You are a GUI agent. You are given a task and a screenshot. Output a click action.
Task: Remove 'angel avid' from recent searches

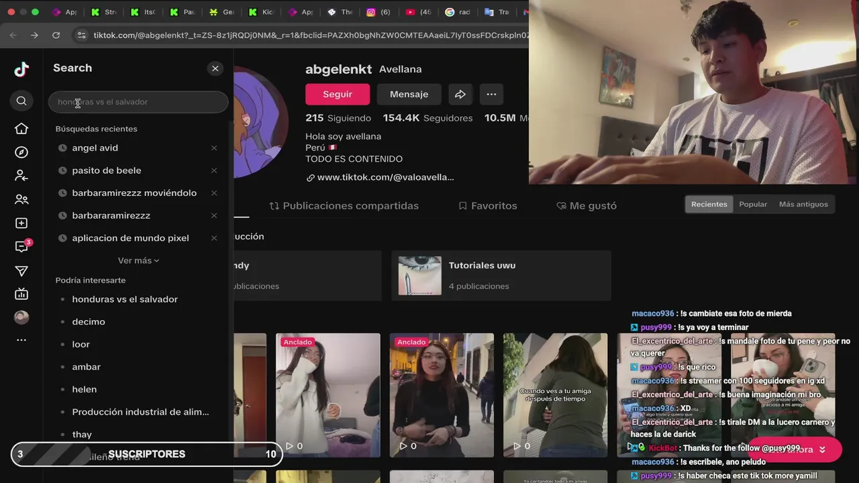pos(214,148)
